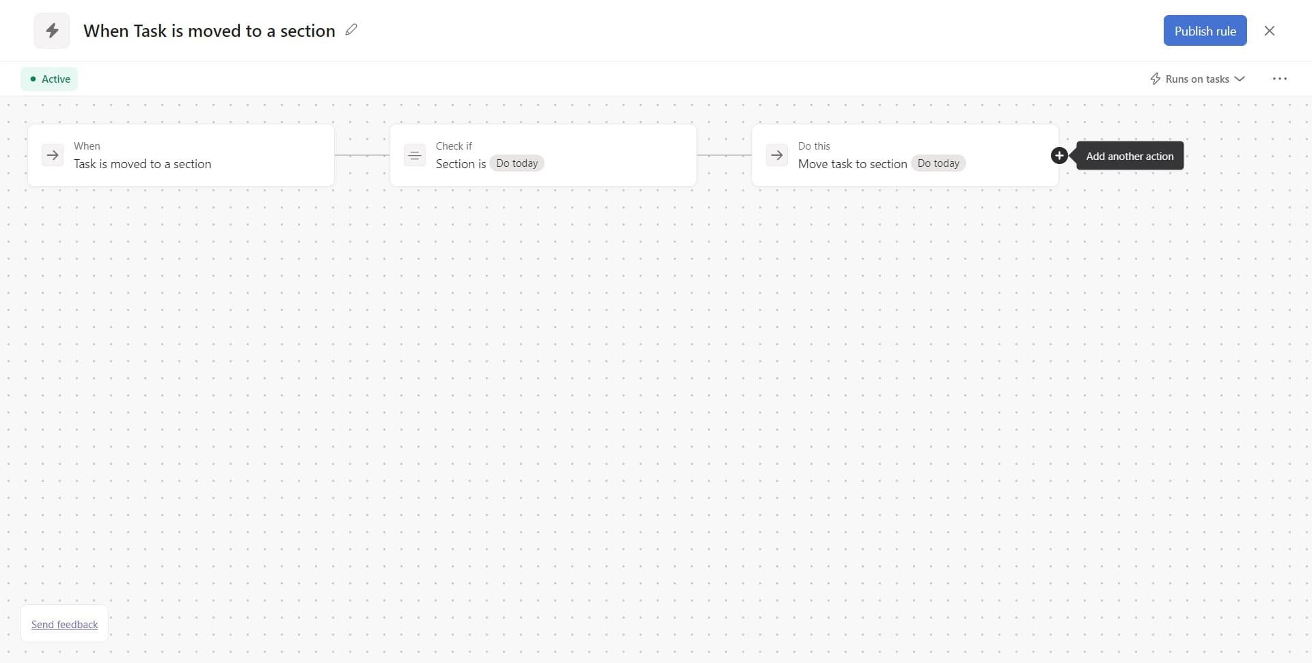Open the 'Check if' condition card
The width and height of the screenshot is (1312, 663).
(543, 155)
